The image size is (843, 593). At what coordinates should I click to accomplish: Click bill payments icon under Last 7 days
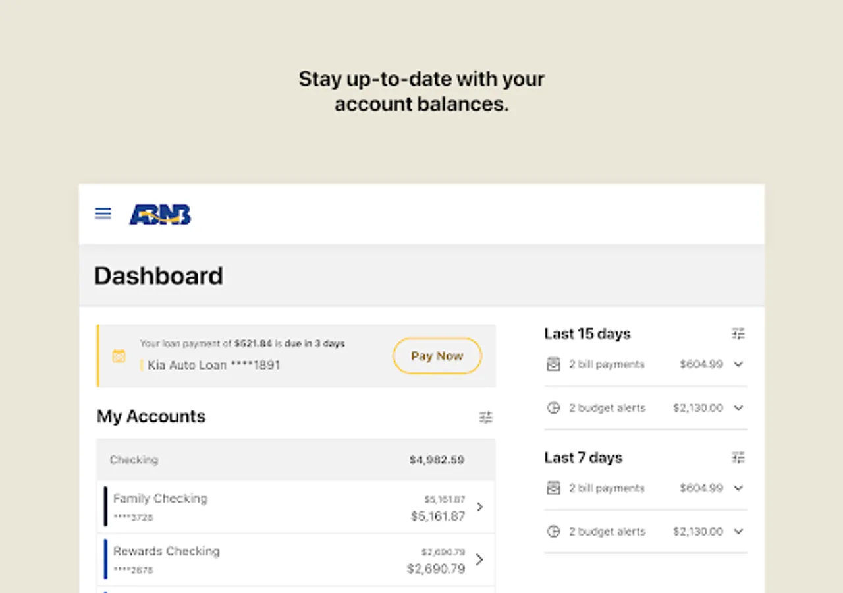coord(553,488)
